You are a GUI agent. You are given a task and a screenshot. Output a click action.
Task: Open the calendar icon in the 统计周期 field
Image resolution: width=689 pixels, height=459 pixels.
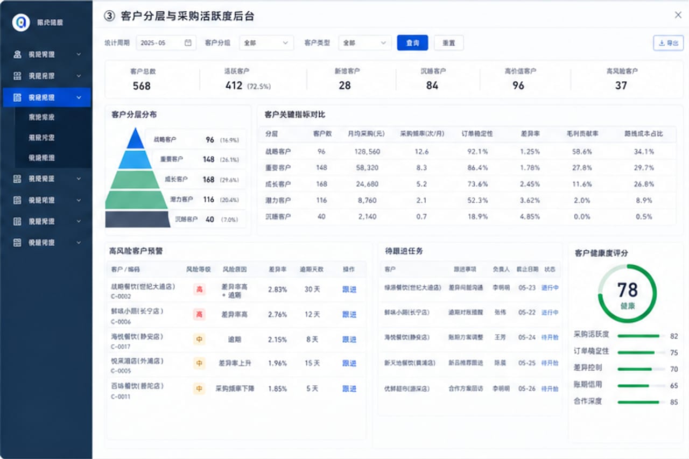188,43
